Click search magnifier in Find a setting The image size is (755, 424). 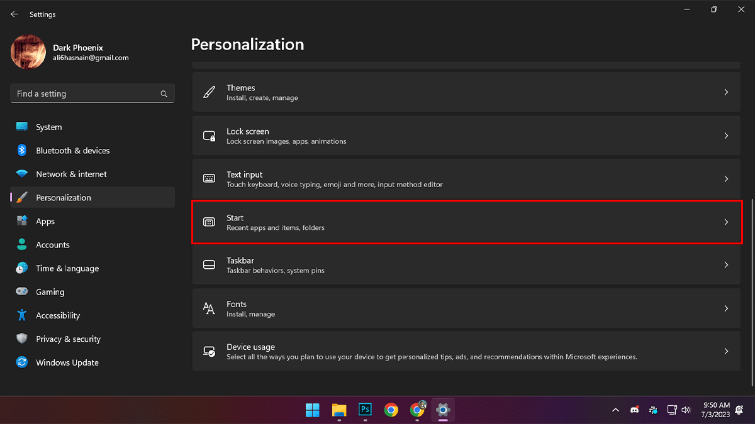(x=164, y=94)
